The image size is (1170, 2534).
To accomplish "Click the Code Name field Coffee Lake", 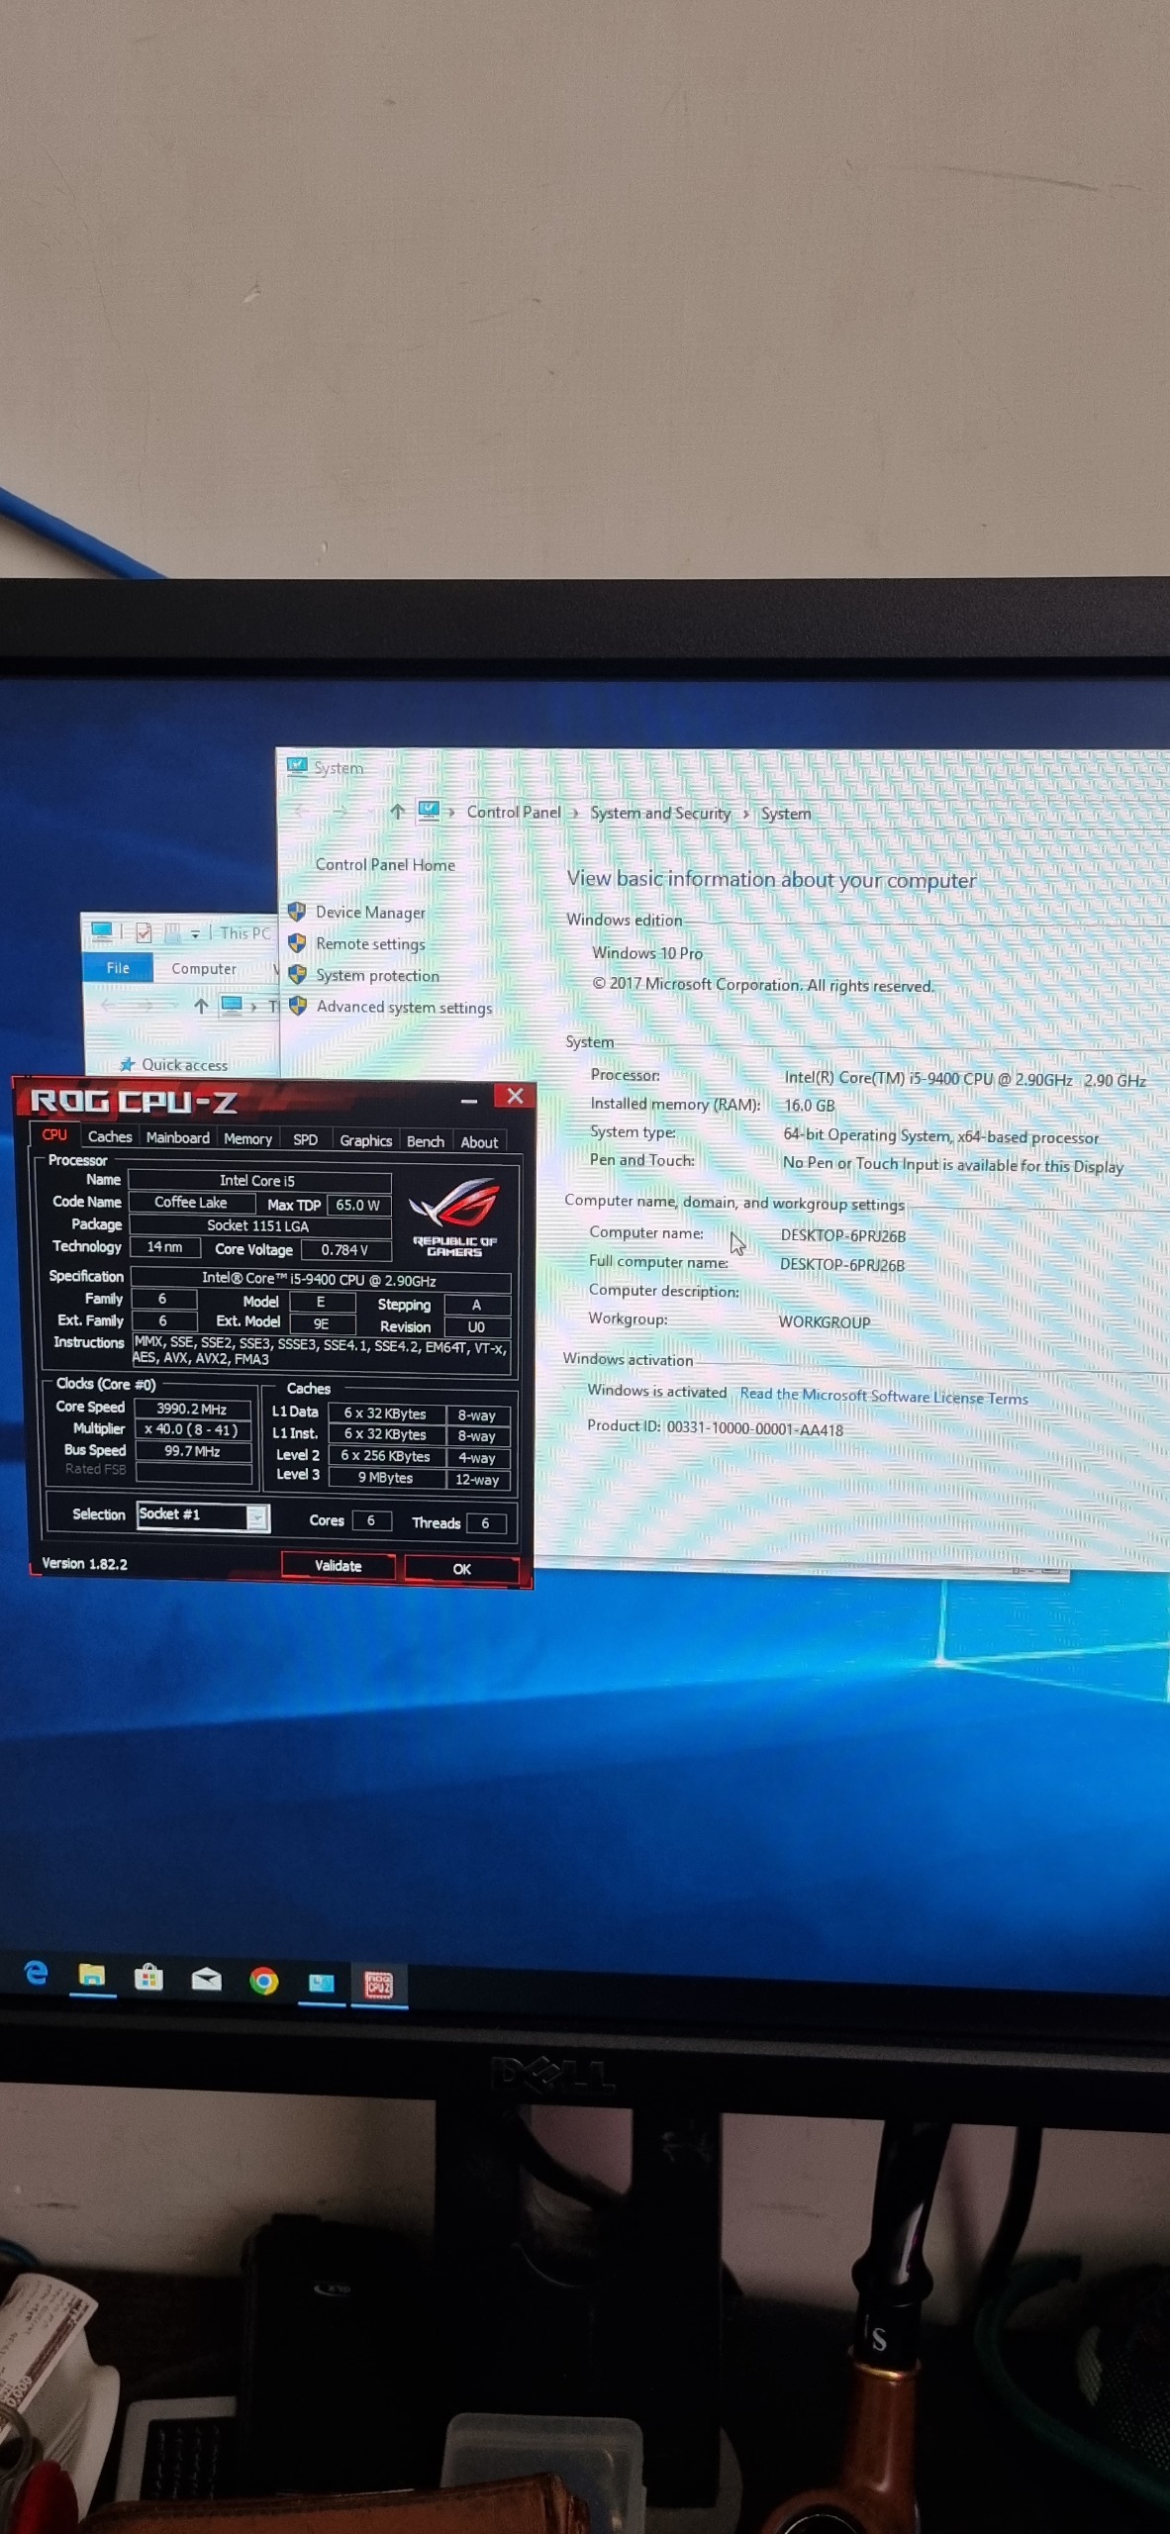I will coord(191,1203).
